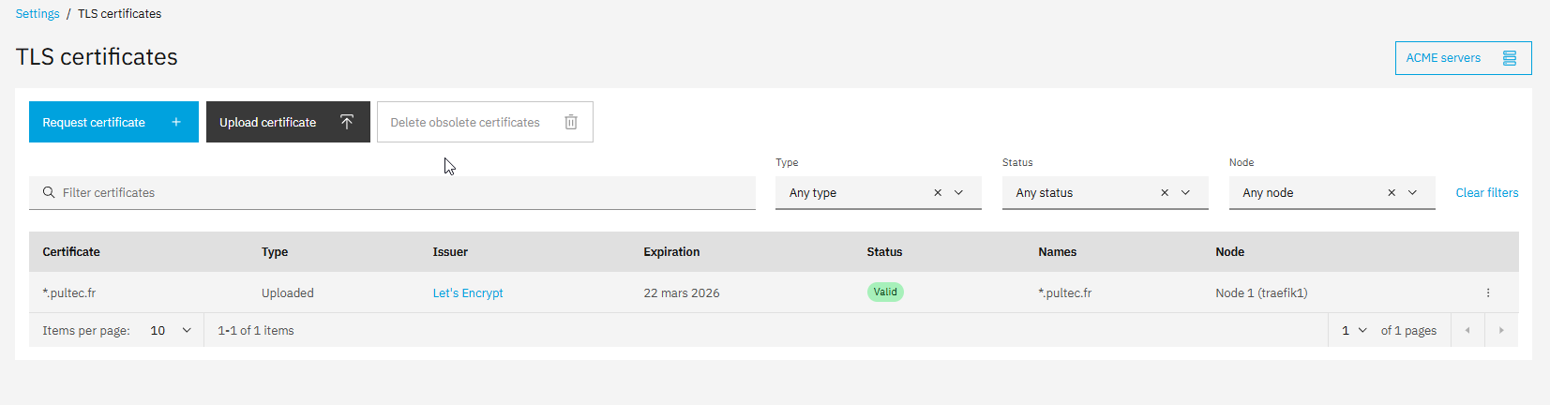This screenshot has width=1550, height=405.
Task: Clear the Status filter with its X icon
Action: 1164,193
